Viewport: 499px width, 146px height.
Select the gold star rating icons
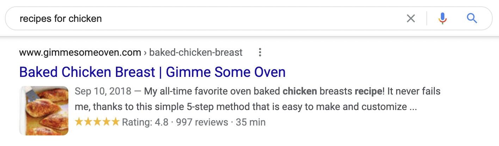[97, 122]
